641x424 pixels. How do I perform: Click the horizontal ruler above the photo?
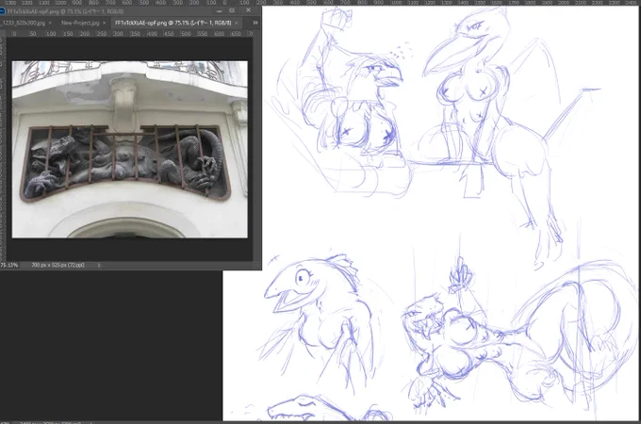tap(131, 34)
